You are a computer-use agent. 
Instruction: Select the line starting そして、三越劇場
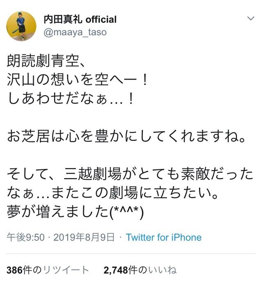[x=130, y=174]
